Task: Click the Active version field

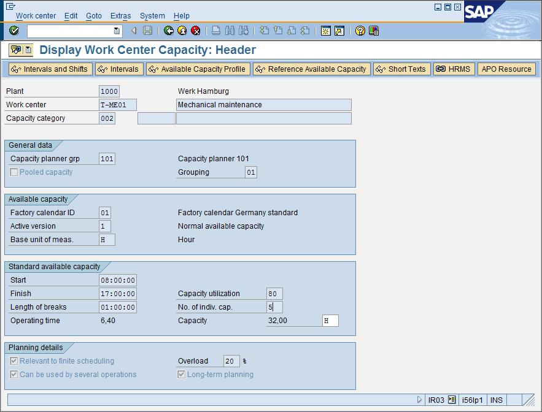Action: point(105,226)
